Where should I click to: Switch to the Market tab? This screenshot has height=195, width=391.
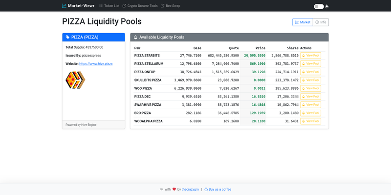(x=303, y=22)
